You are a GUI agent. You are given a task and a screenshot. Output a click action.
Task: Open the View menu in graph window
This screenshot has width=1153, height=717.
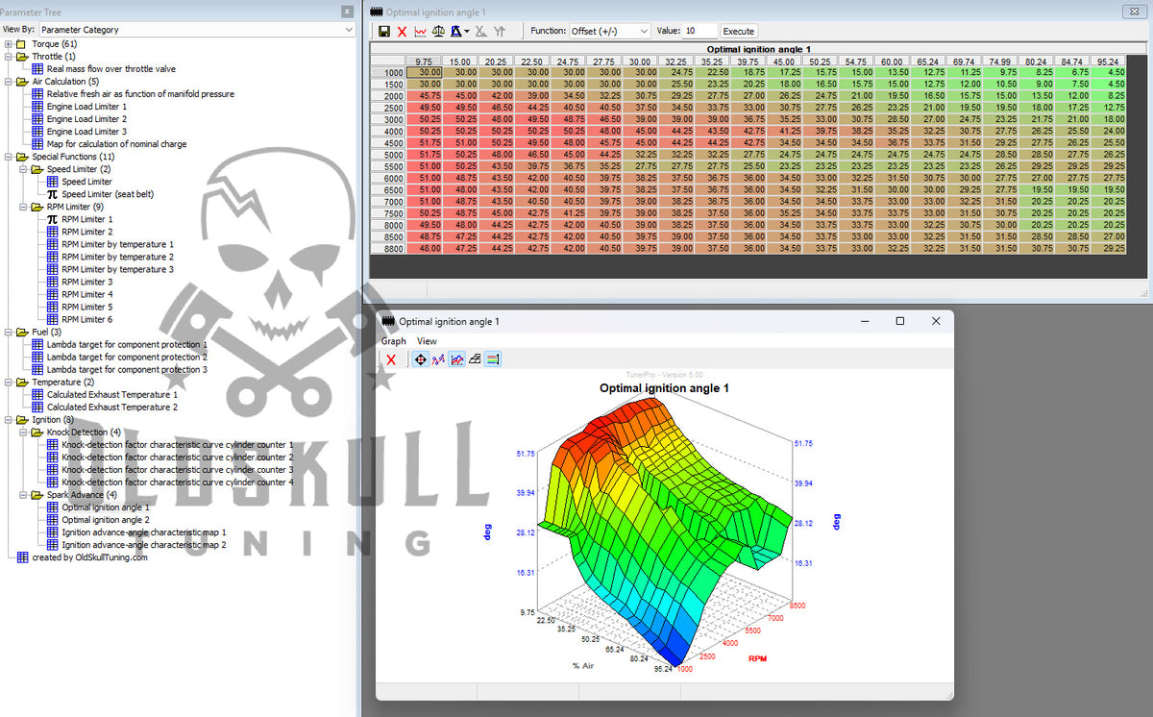pos(427,341)
